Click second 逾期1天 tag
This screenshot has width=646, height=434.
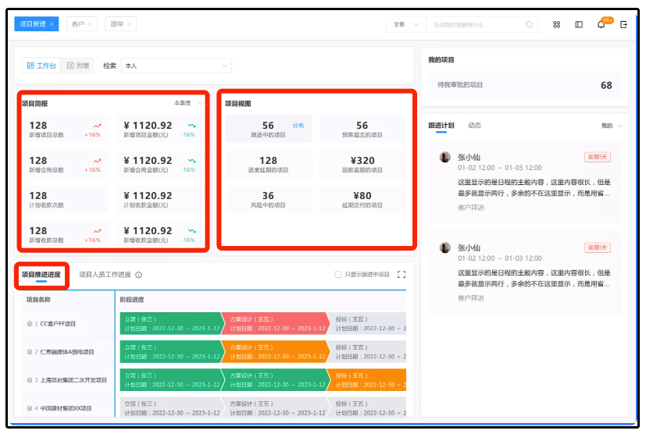pyautogui.click(x=598, y=247)
